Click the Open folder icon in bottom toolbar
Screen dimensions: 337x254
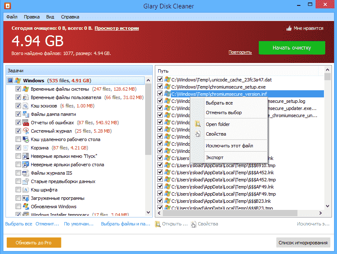pos(158,224)
